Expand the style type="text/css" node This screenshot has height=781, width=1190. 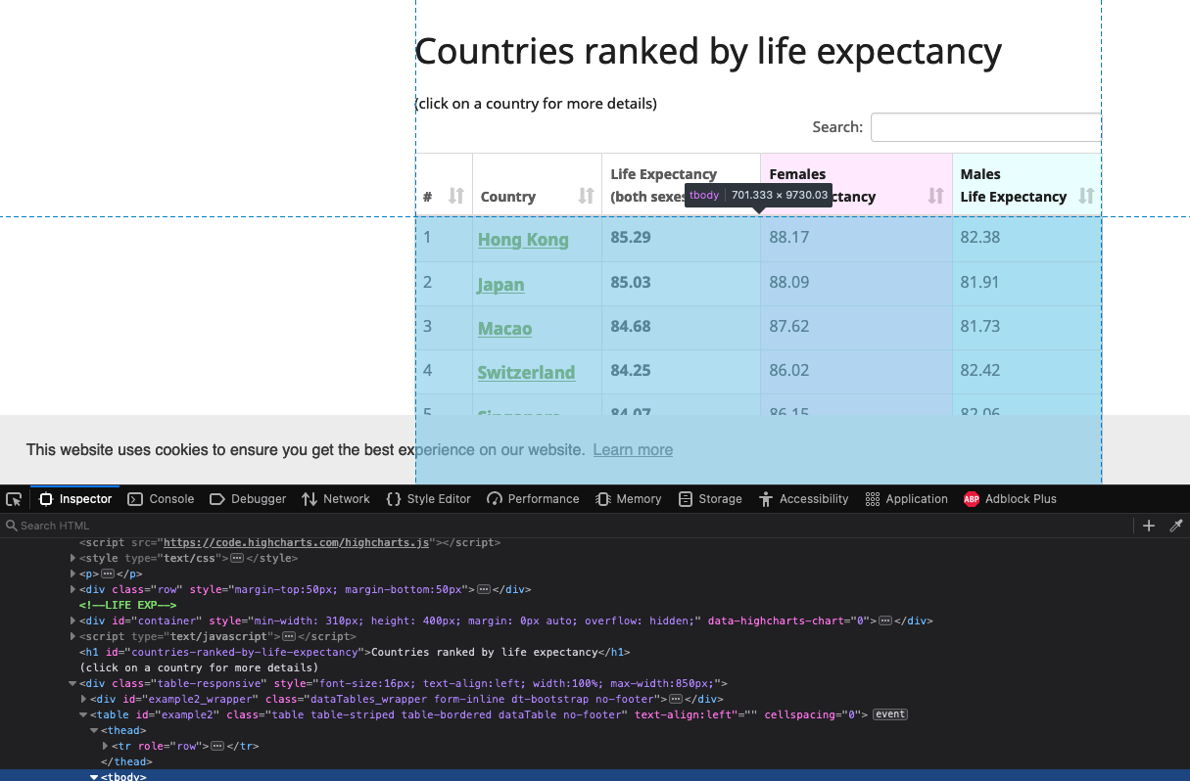click(x=73, y=558)
